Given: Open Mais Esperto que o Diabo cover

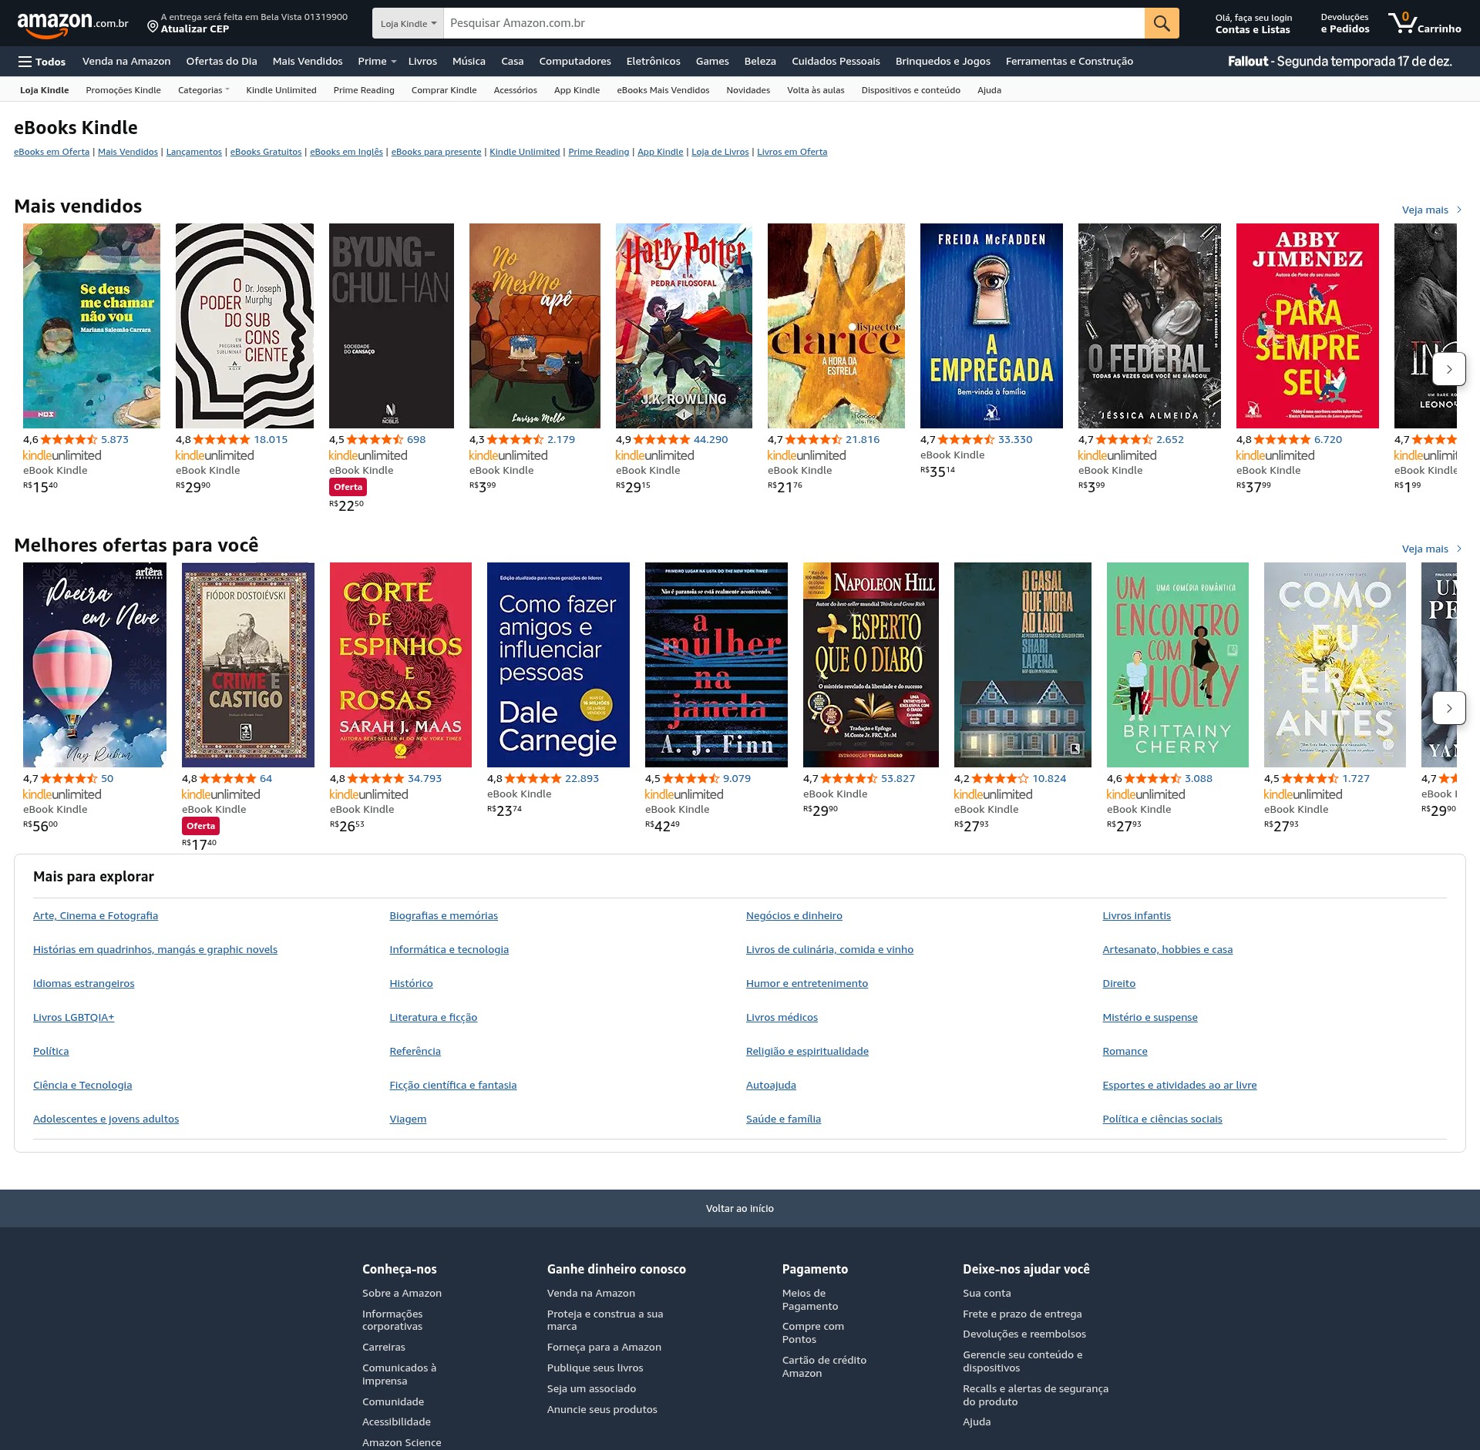Looking at the screenshot, I should coord(871,665).
